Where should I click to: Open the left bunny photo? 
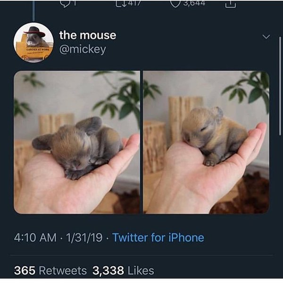pyautogui.click(x=77, y=142)
